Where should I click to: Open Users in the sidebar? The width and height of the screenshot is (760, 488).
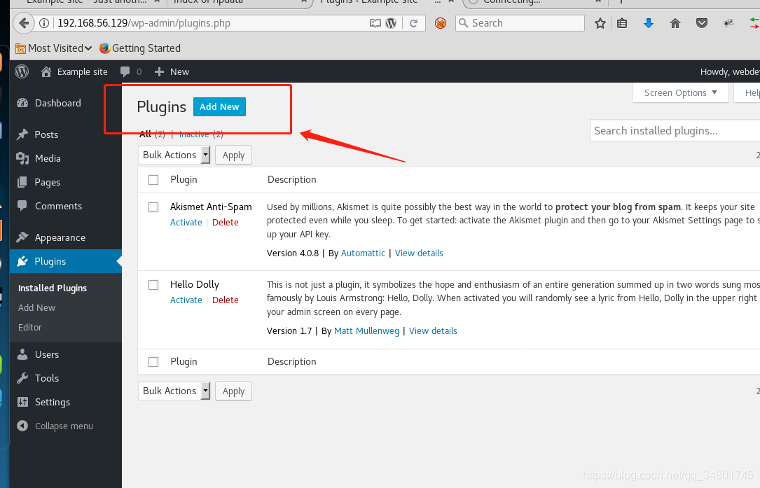65,354
